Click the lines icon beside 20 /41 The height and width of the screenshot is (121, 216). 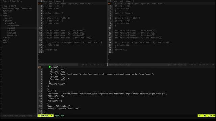200,116
